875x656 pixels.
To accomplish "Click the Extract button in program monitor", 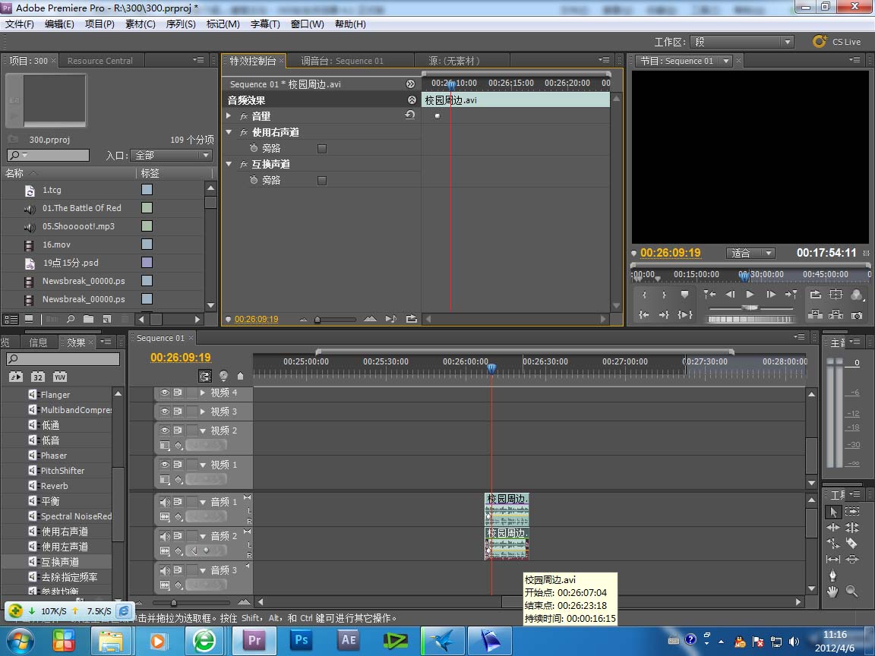I will pos(836,315).
